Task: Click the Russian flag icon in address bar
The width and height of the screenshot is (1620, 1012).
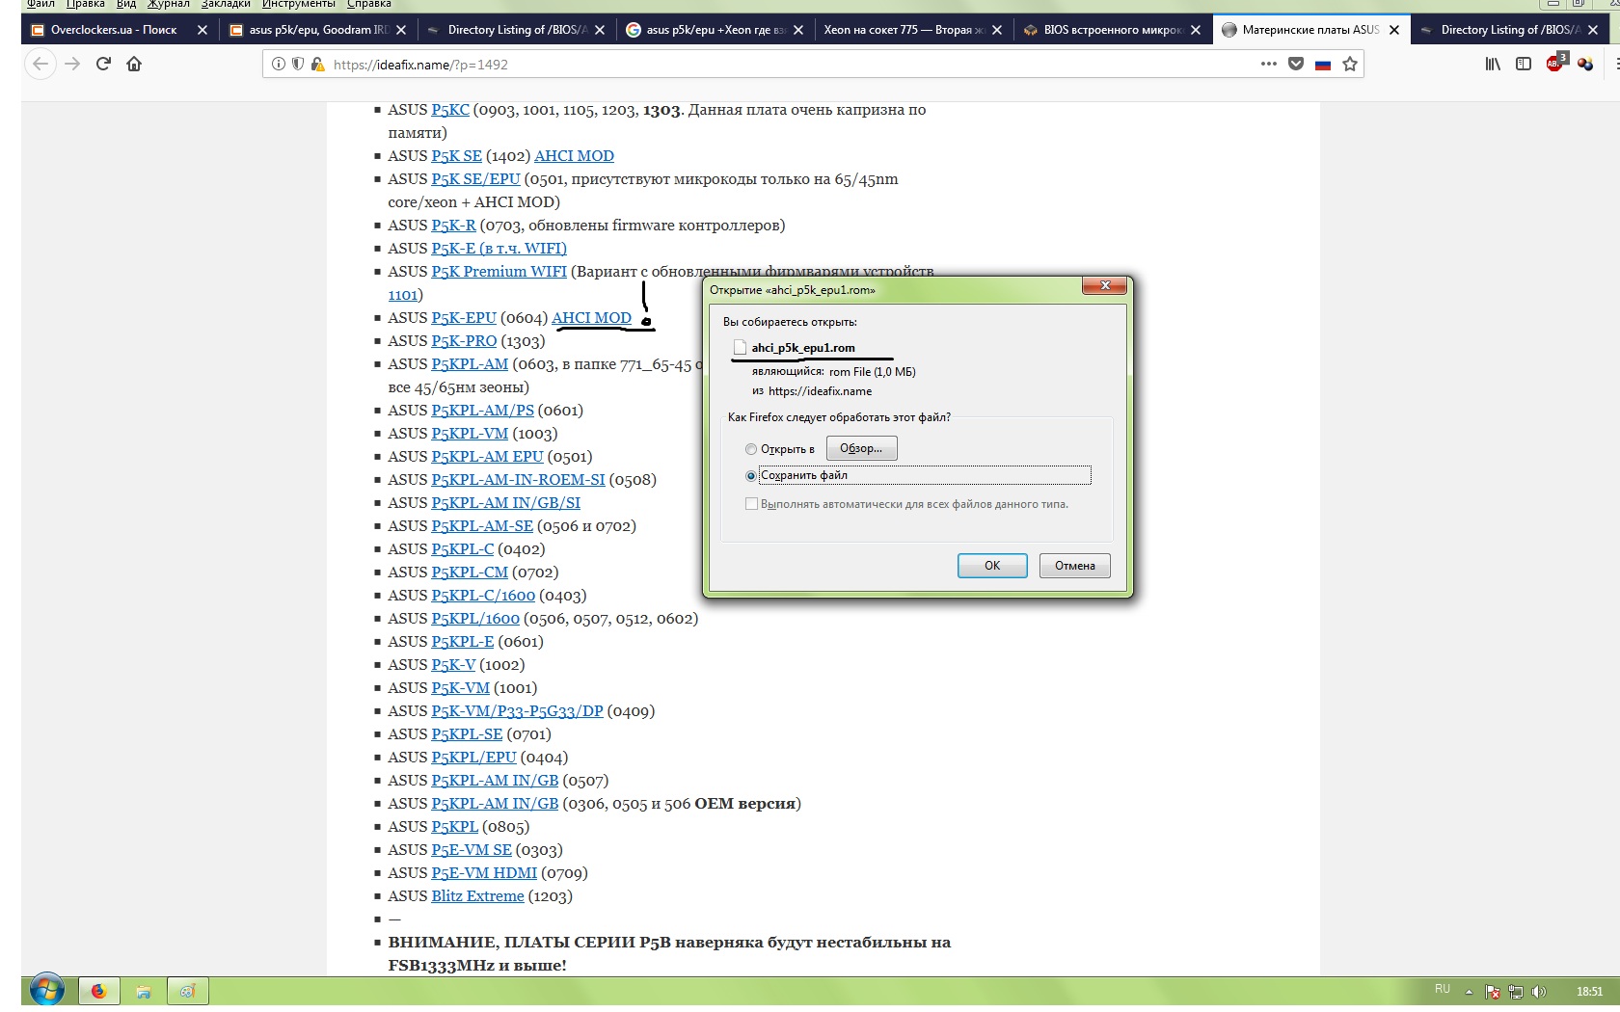Action: pos(1323,65)
